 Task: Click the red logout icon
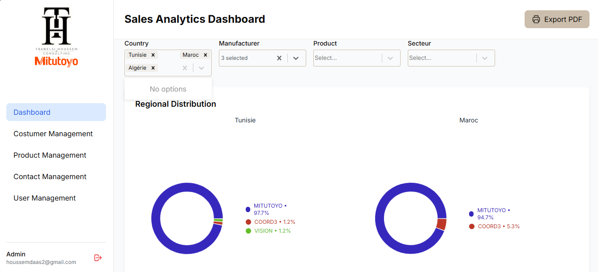click(98, 258)
